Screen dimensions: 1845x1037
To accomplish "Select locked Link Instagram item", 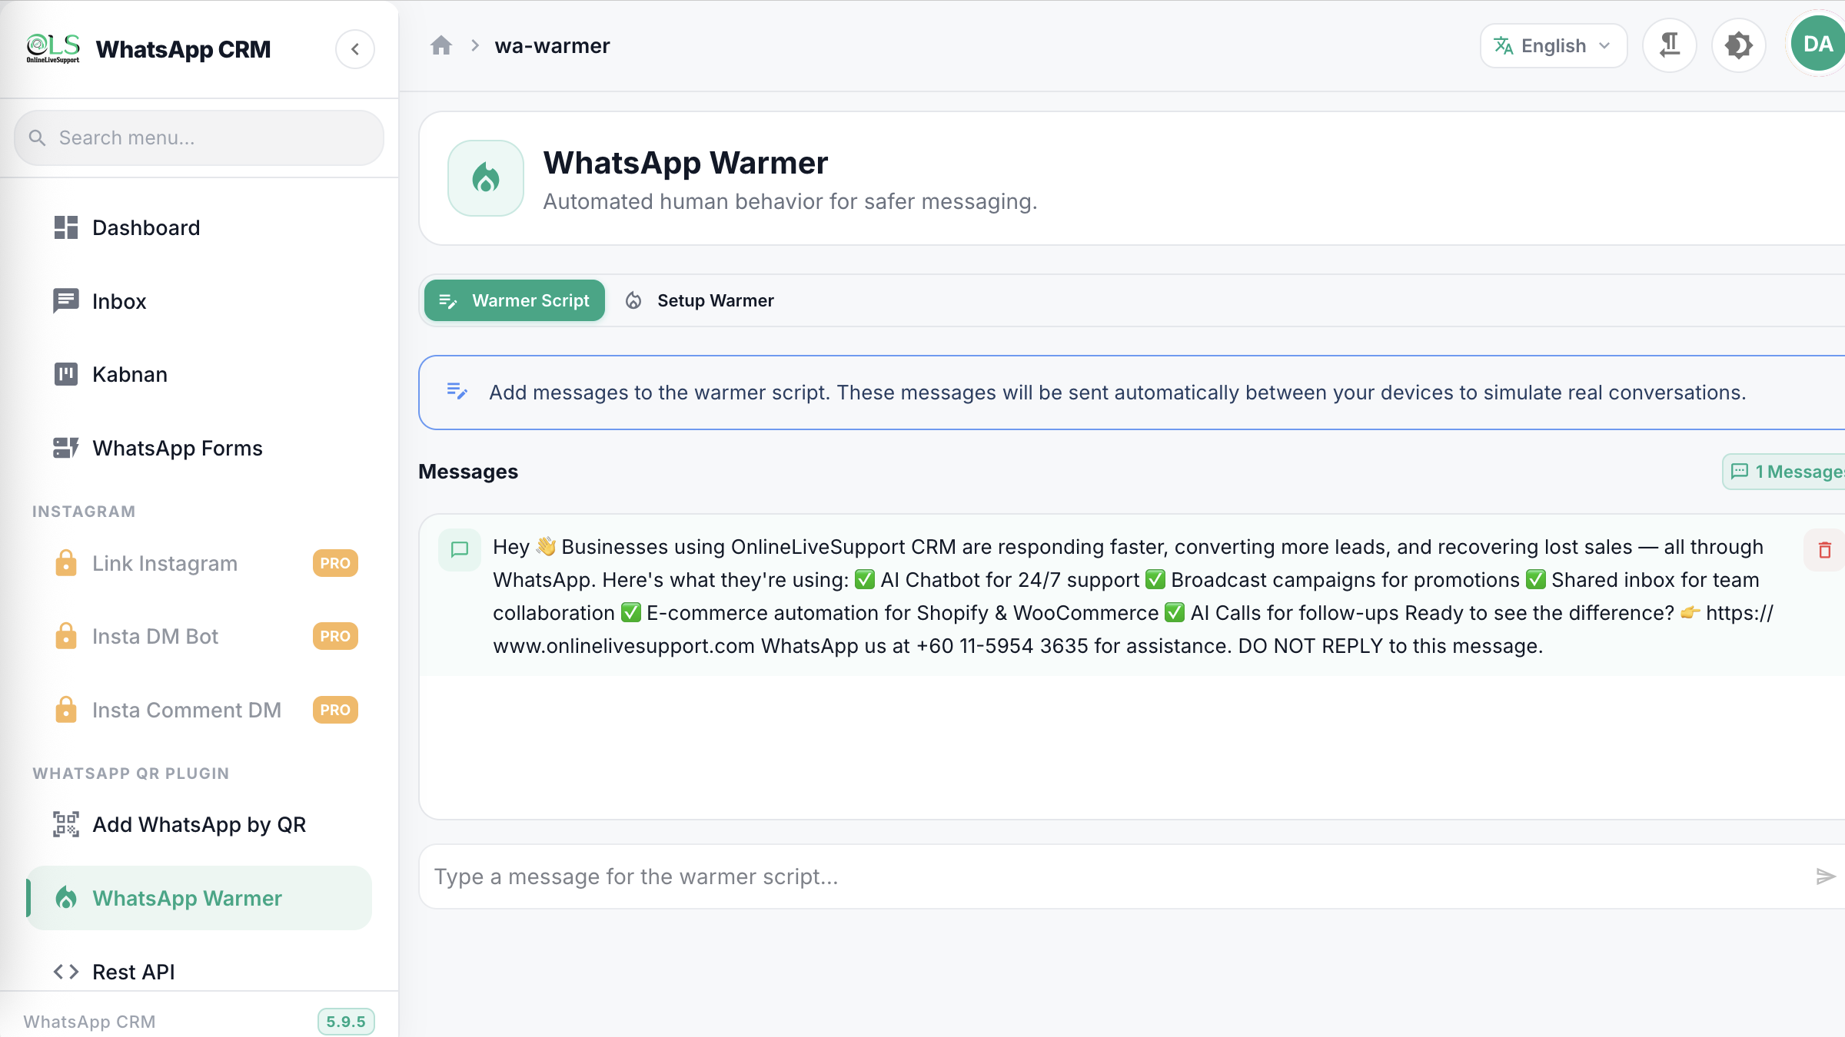I will pos(199,563).
